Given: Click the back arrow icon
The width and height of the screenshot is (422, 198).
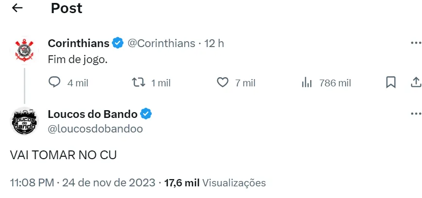Looking at the screenshot, I should click(17, 8).
